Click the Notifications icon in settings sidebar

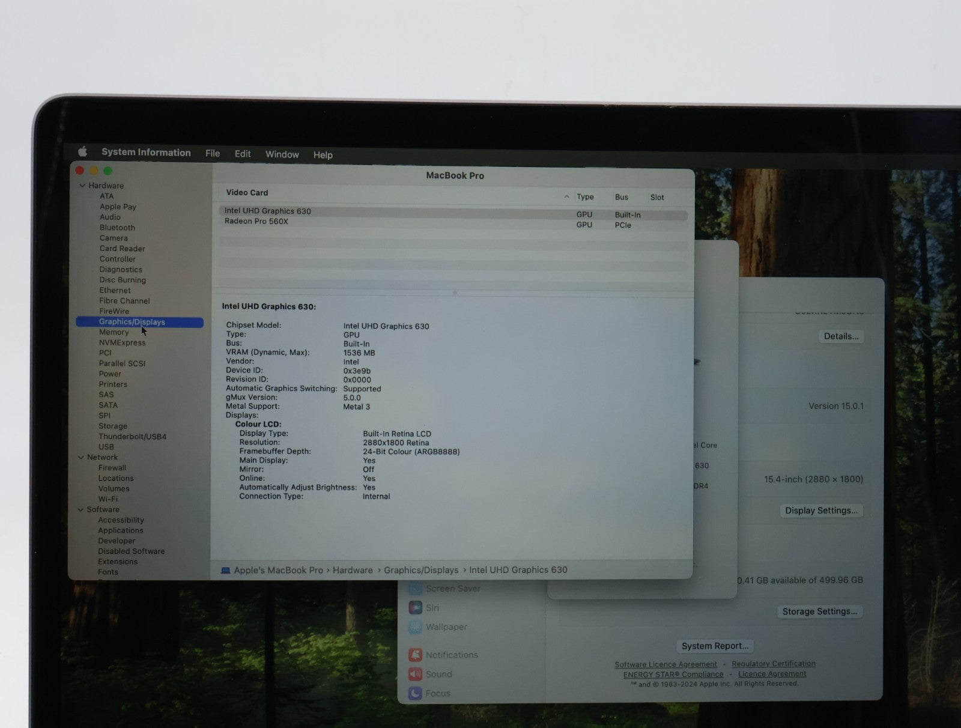click(x=415, y=655)
